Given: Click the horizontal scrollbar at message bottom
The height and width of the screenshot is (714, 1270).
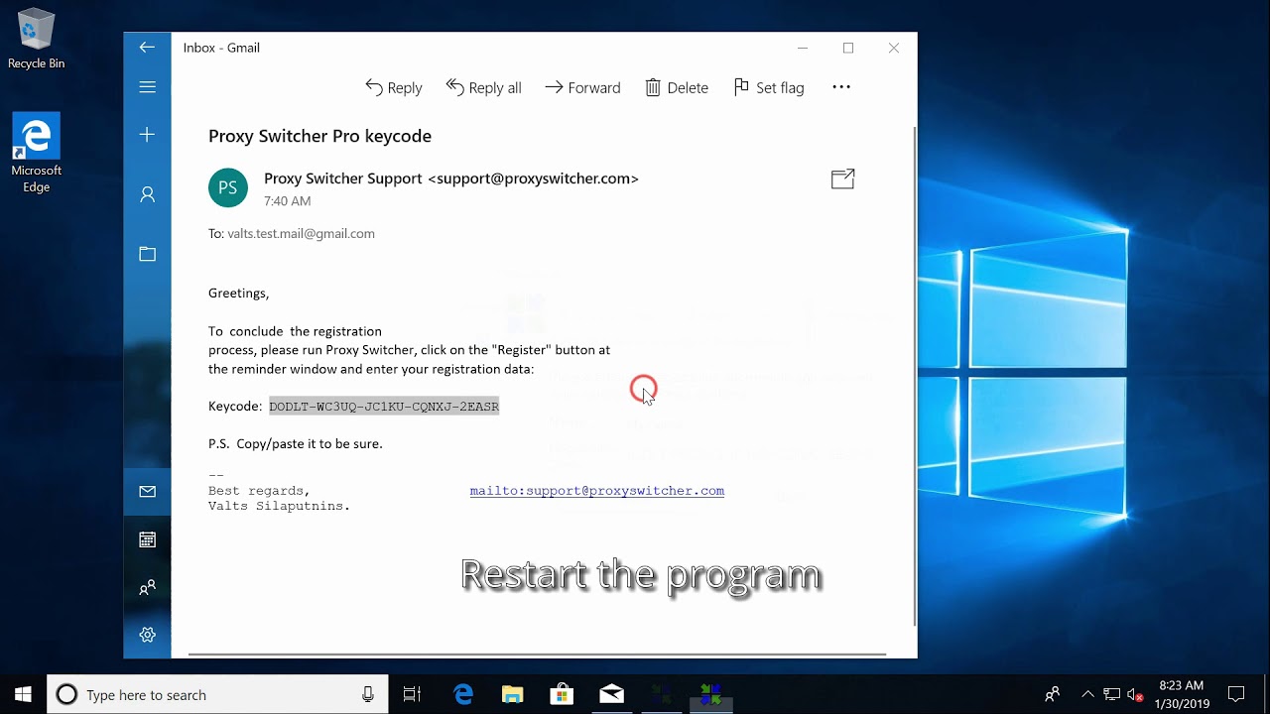Looking at the screenshot, I should point(537,654).
